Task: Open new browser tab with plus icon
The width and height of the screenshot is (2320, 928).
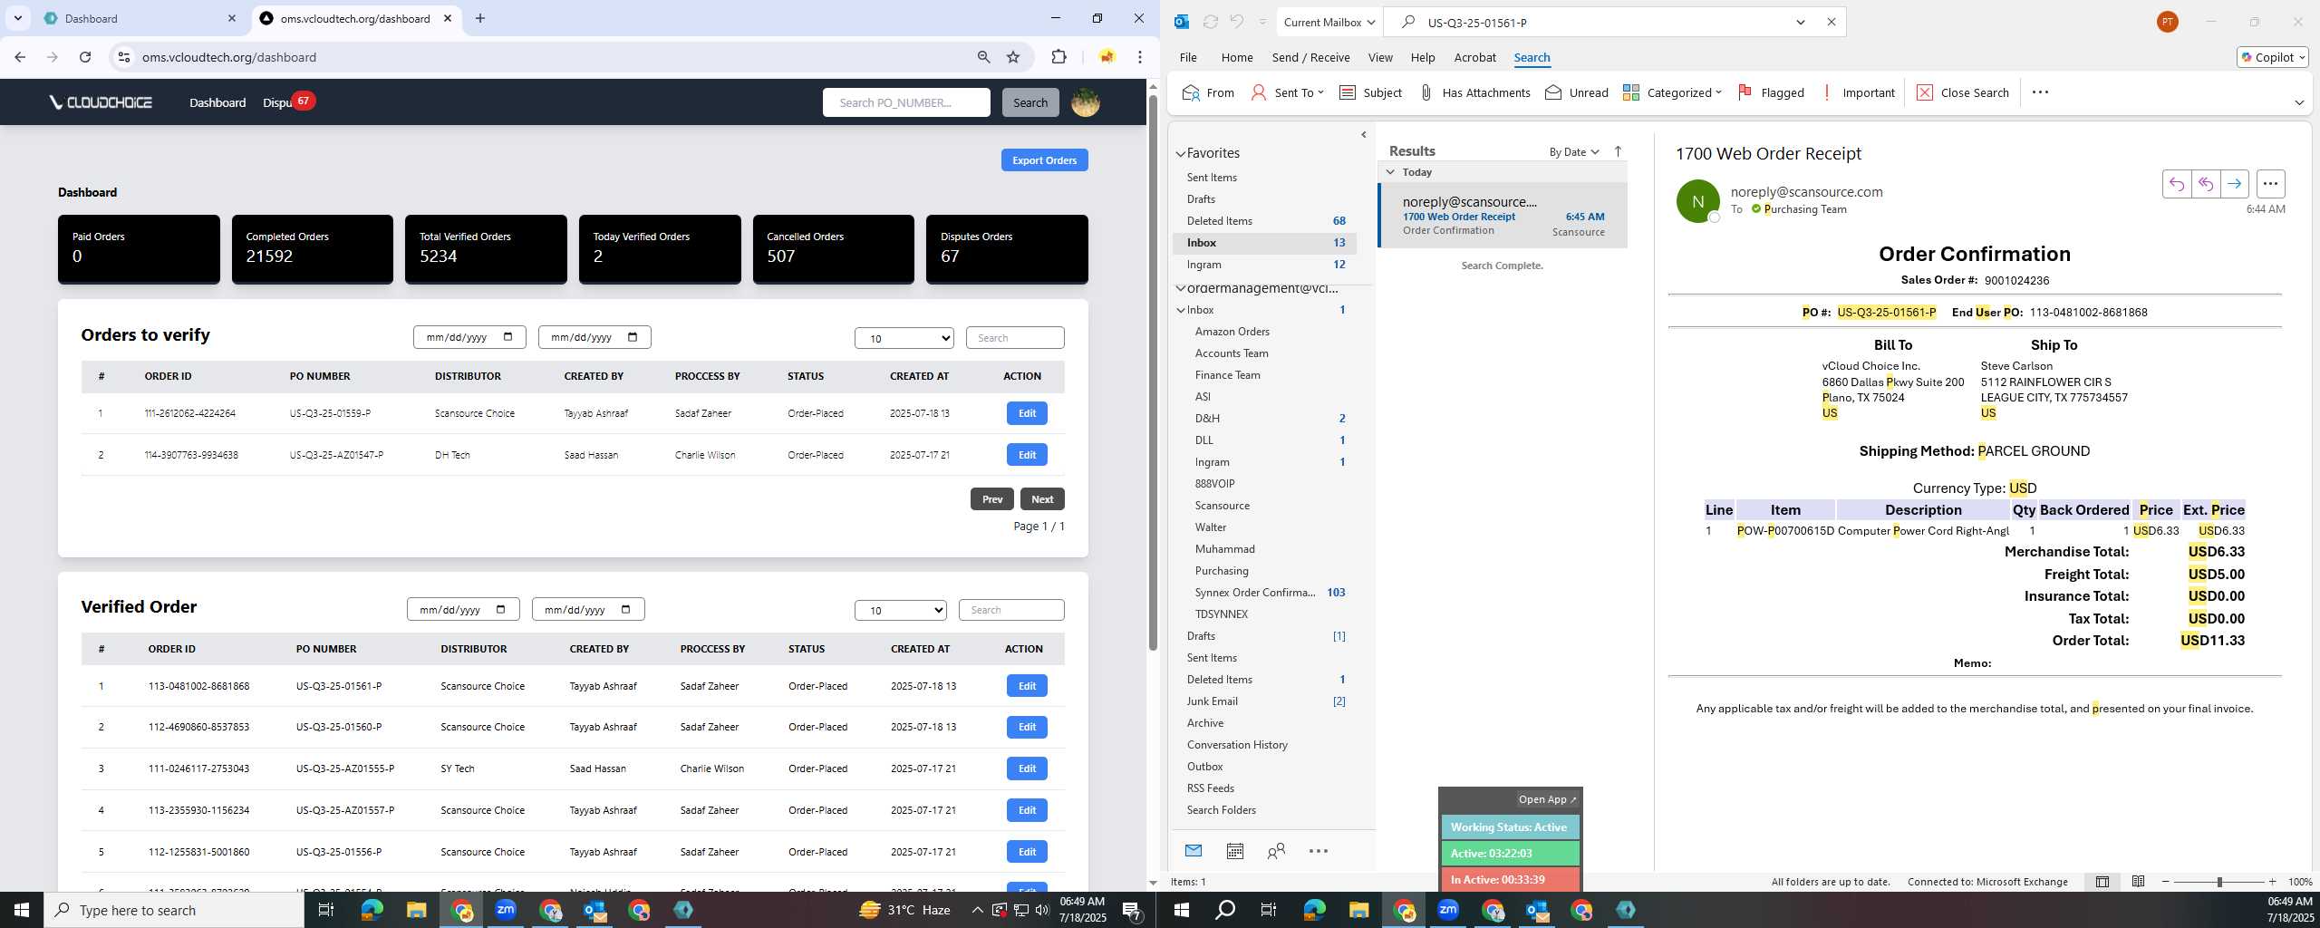Action: (x=480, y=18)
